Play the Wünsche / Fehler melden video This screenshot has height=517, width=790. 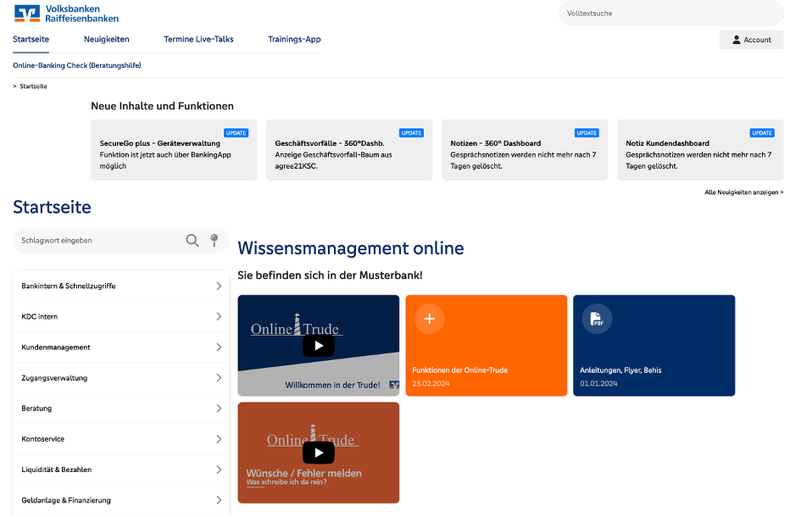coord(319,453)
